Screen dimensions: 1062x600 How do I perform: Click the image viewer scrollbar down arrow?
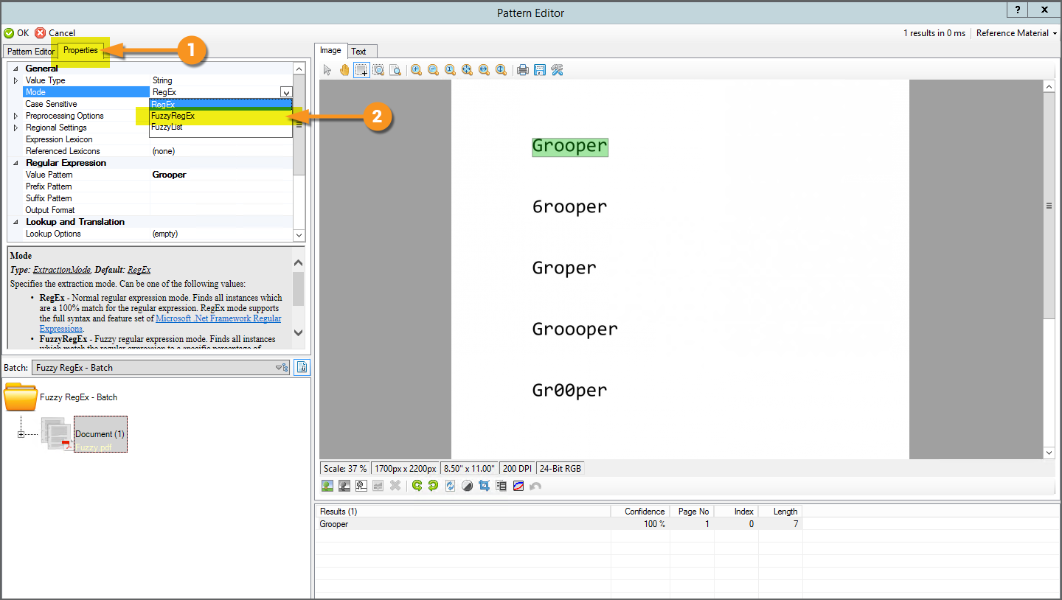(x=1049, y=453)
